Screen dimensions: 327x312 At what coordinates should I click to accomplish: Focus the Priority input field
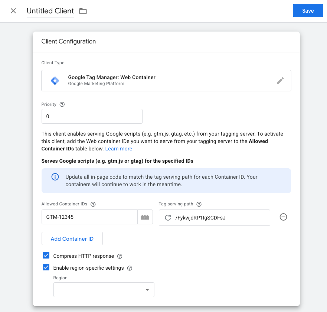[x=92, y=116]
